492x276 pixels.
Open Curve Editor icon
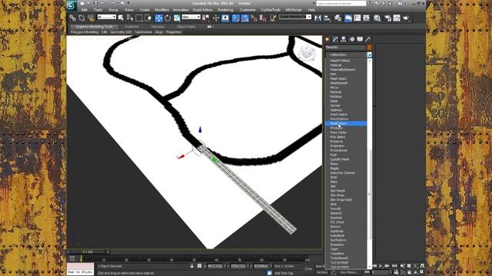coord(357,18)
